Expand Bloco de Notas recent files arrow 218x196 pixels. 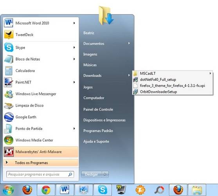74,59
